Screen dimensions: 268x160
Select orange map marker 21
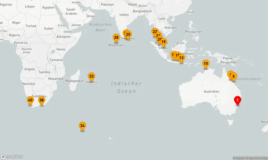click(x=158, y=35)
